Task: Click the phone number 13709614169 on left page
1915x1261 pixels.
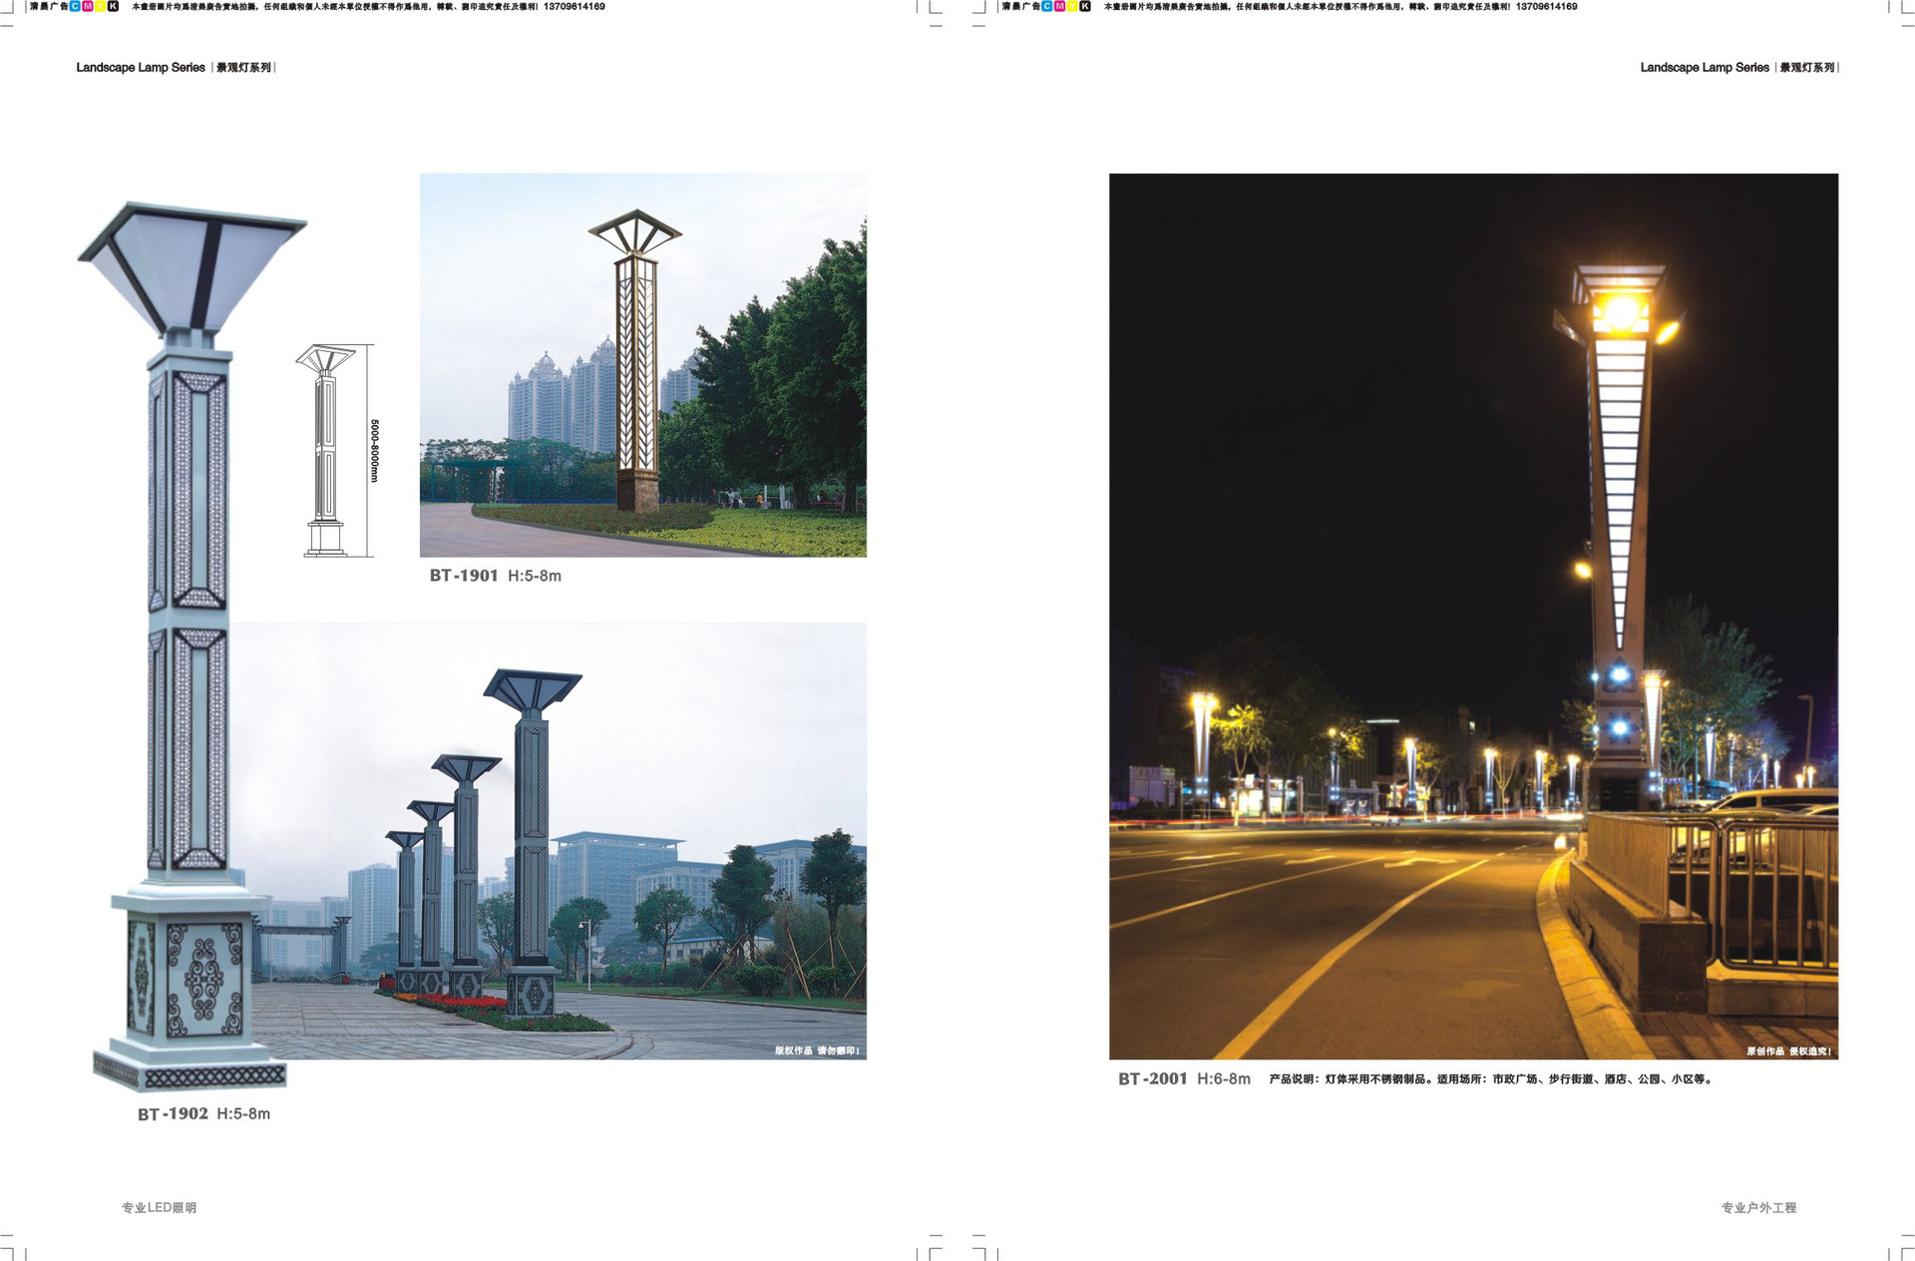Action: (574, 6)
